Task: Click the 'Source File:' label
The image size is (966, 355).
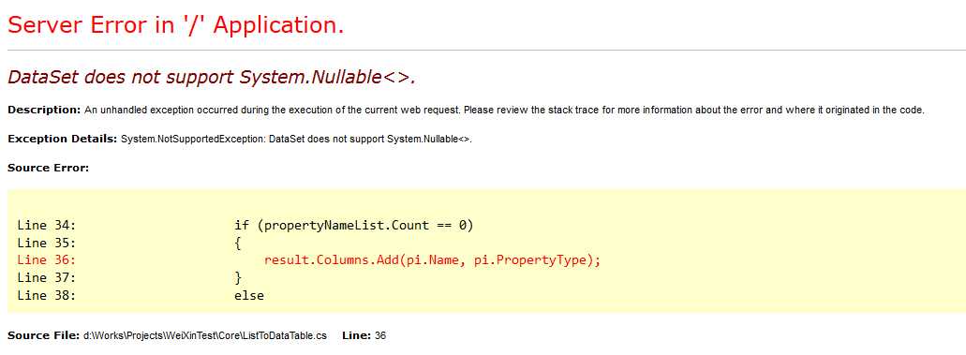Action: point(44,336)
